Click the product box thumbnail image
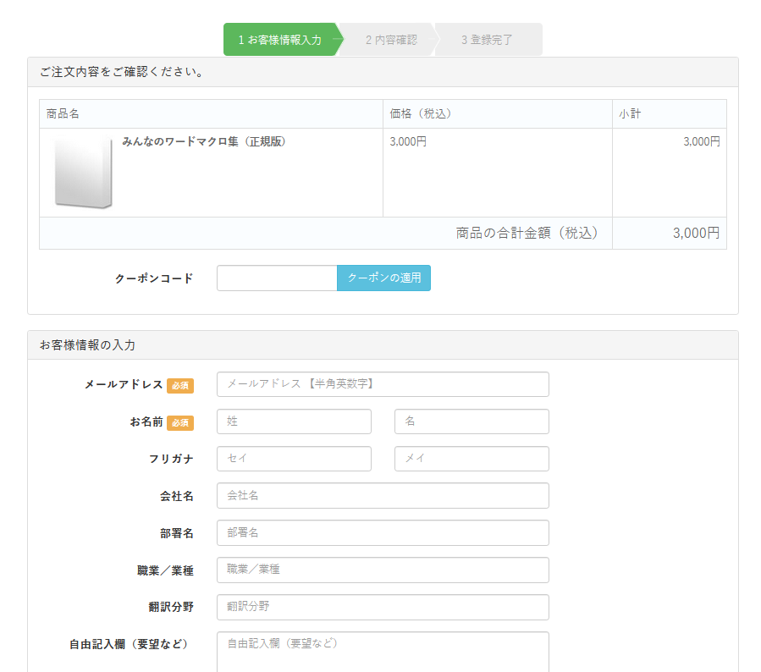Screen dimensions: 761x672 pos(83,173)
